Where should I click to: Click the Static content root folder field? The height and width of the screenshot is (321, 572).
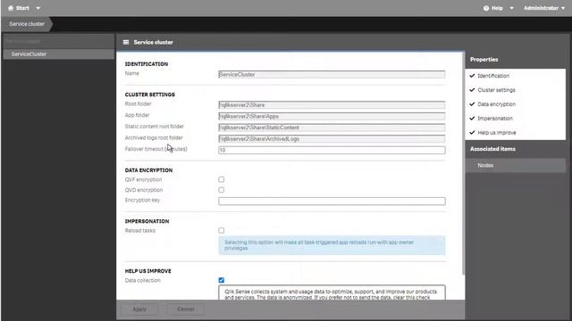click(x=332, y=128)
